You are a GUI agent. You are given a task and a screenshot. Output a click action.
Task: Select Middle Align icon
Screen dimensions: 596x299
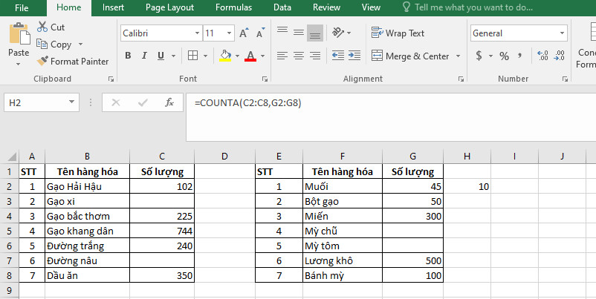[299, 33]
